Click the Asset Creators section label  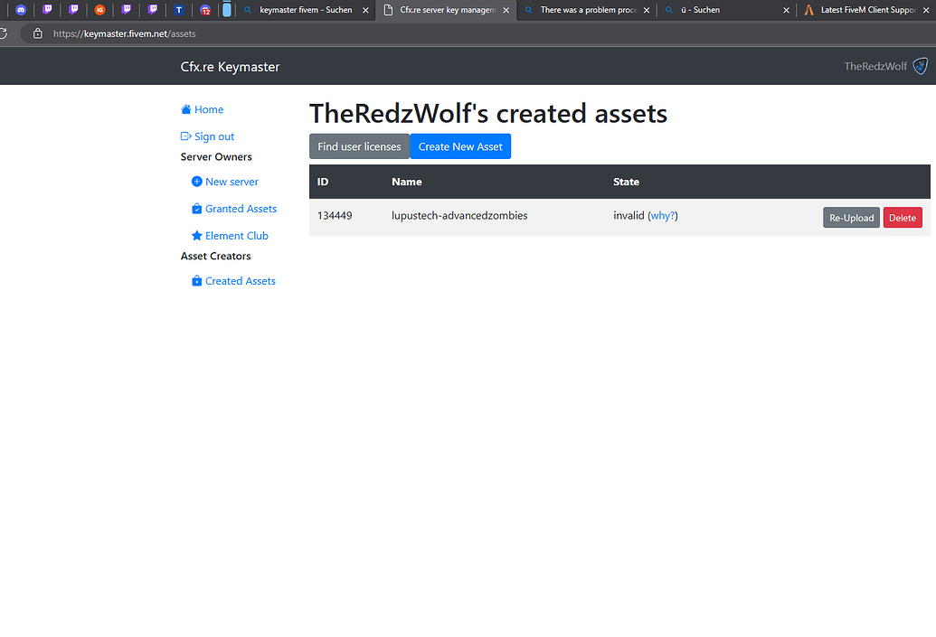(215, 256)
